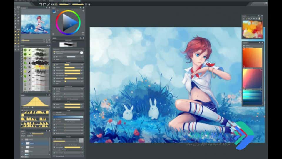
Task: Select the green brush tool in toolbox
Action: tap(16, 18)
